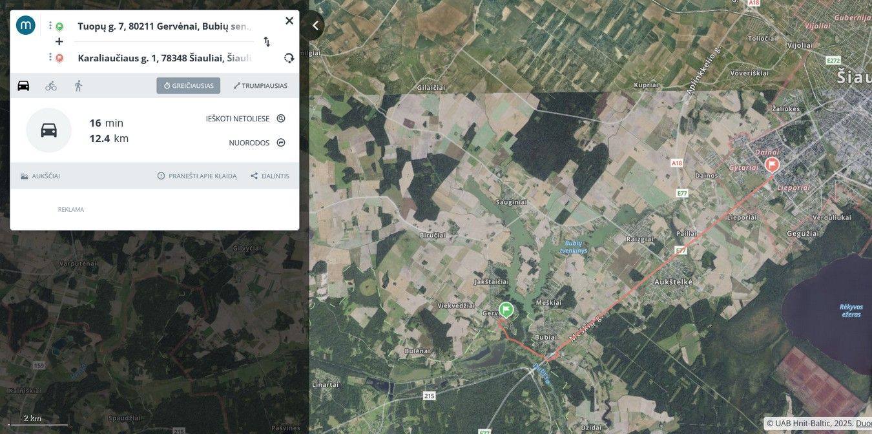Switch to bicycle travel mode
This screenshot has width=872, height=434.
tap(51, 86)
